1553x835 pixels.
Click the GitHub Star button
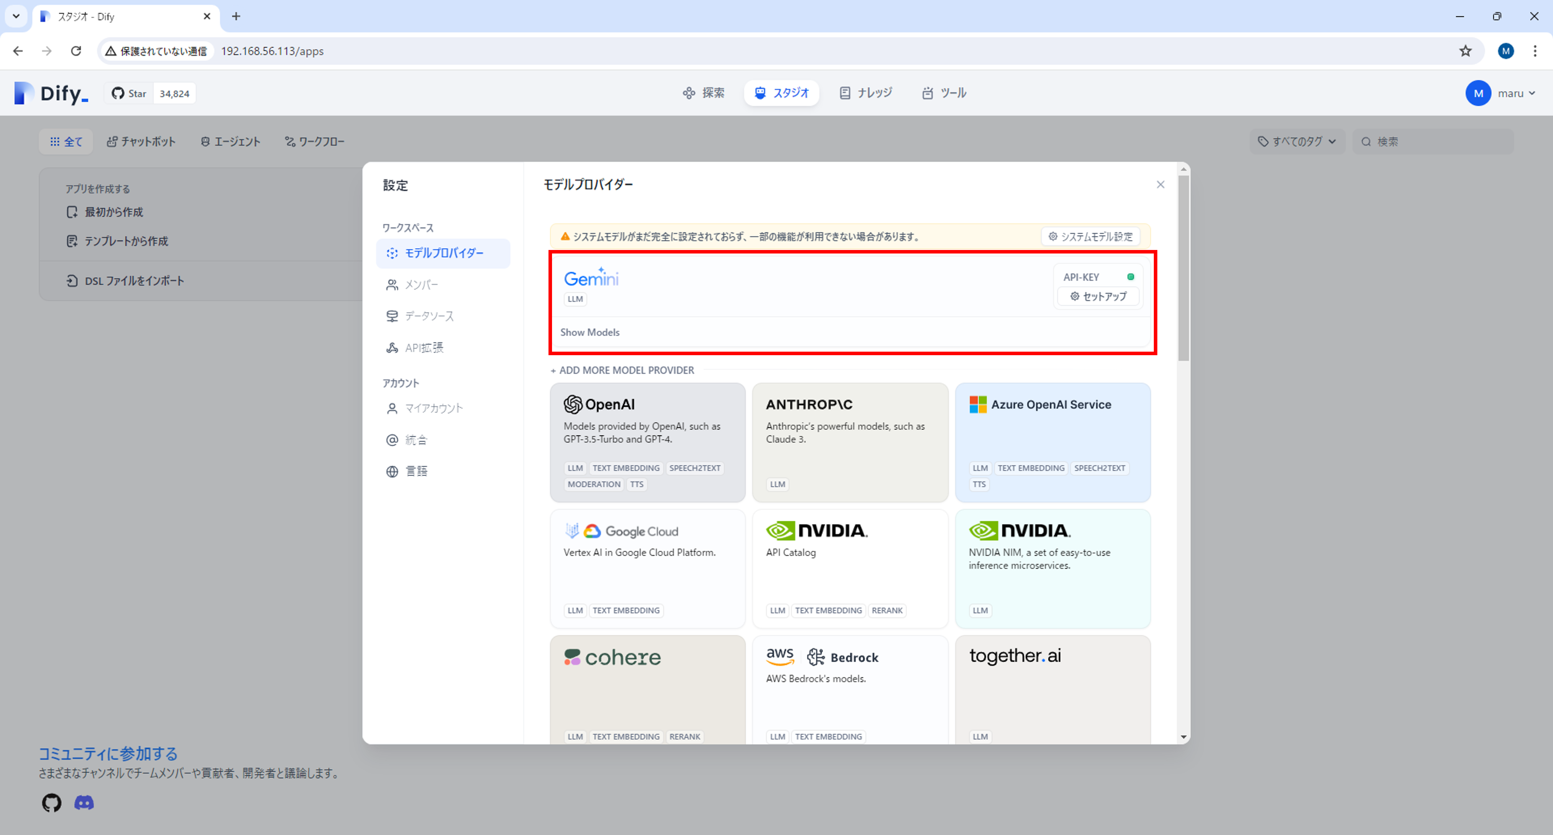coord(129,94)
